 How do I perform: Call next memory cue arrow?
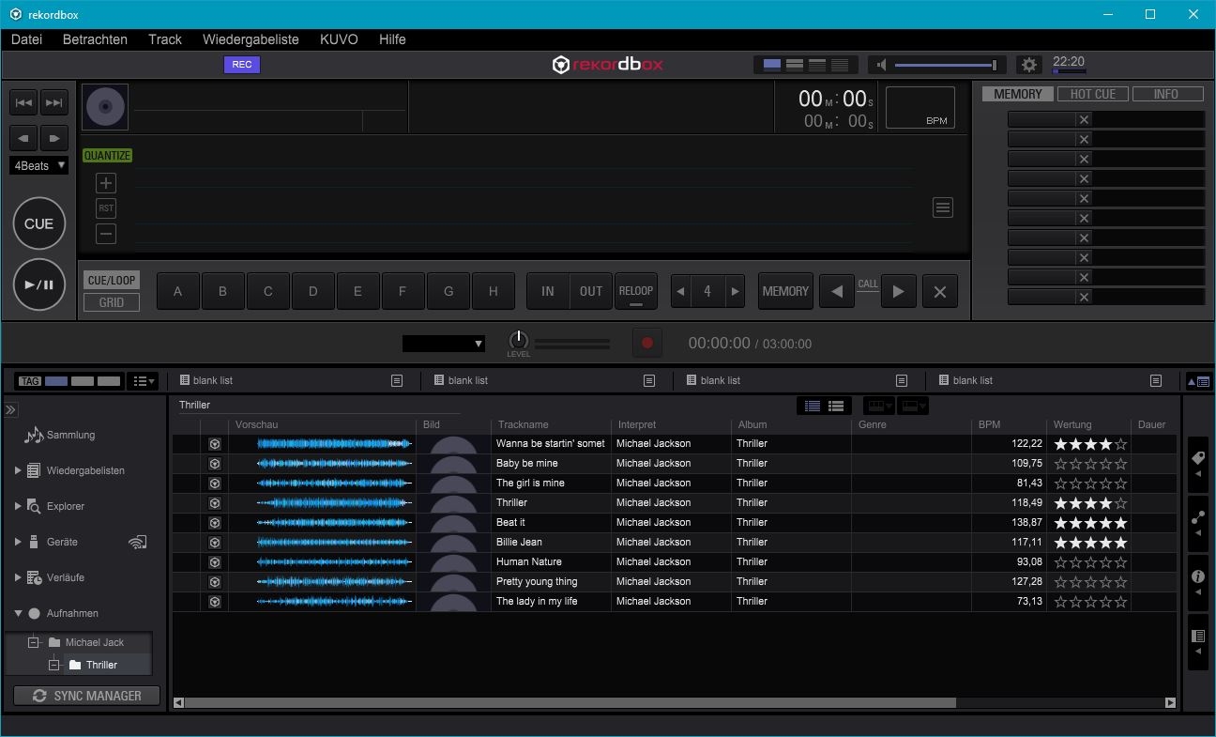click(898, 291)
